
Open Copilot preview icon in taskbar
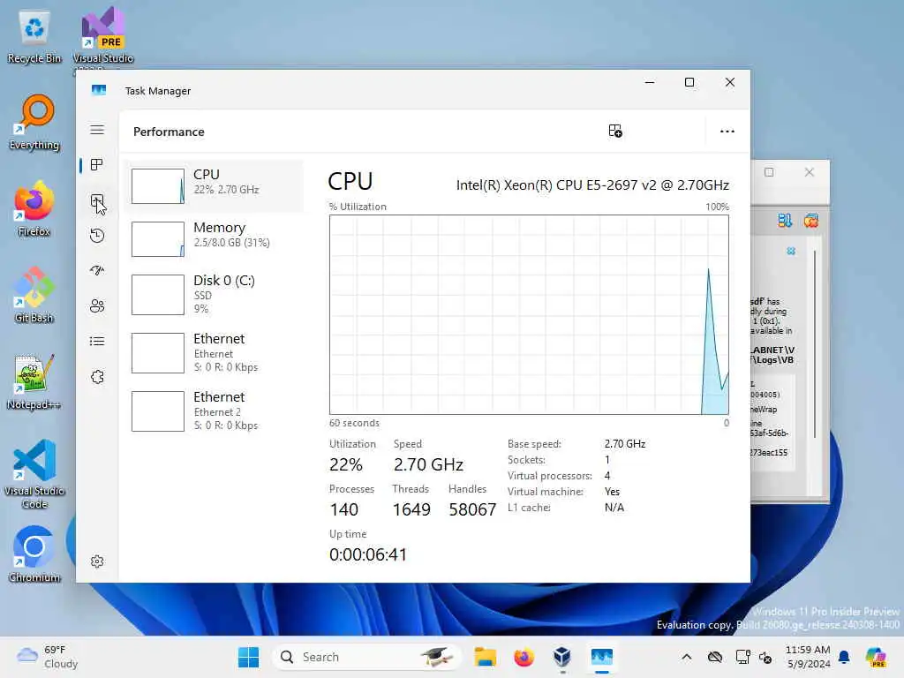pos(876,657)
